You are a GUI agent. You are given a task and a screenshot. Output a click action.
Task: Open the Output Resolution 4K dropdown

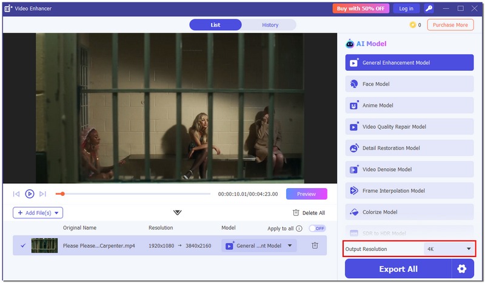[x=448, y=249]
